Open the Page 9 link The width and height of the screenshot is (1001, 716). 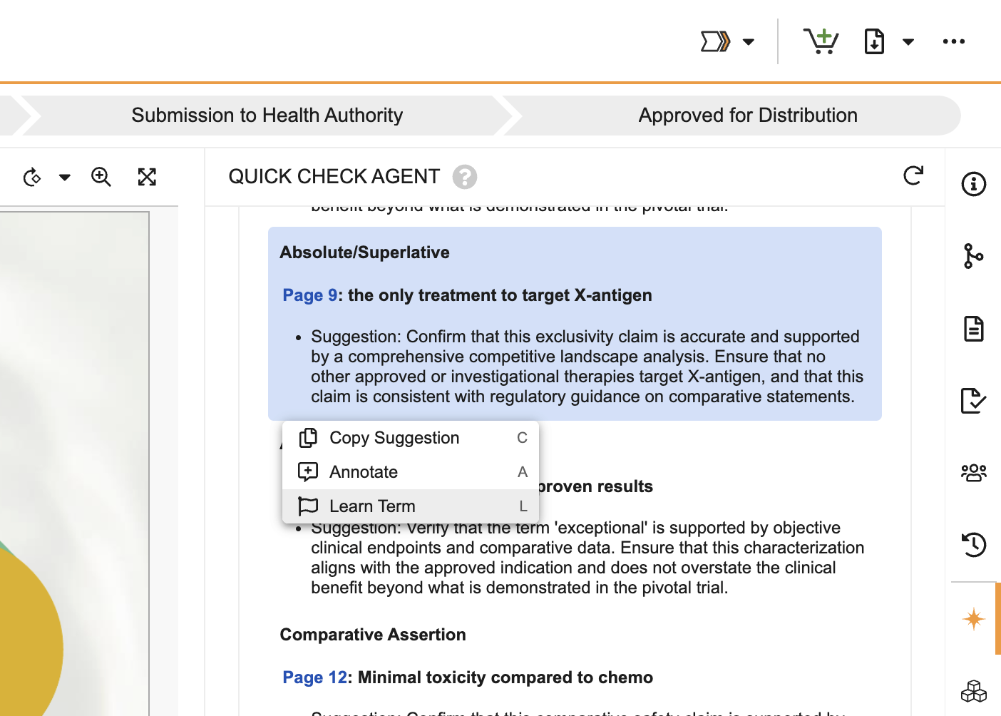click(309, 295)
